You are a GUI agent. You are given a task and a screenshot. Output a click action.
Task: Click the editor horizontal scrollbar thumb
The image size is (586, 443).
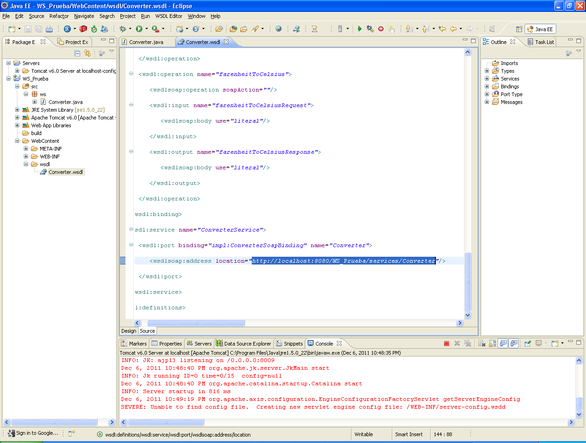(196, 323)
